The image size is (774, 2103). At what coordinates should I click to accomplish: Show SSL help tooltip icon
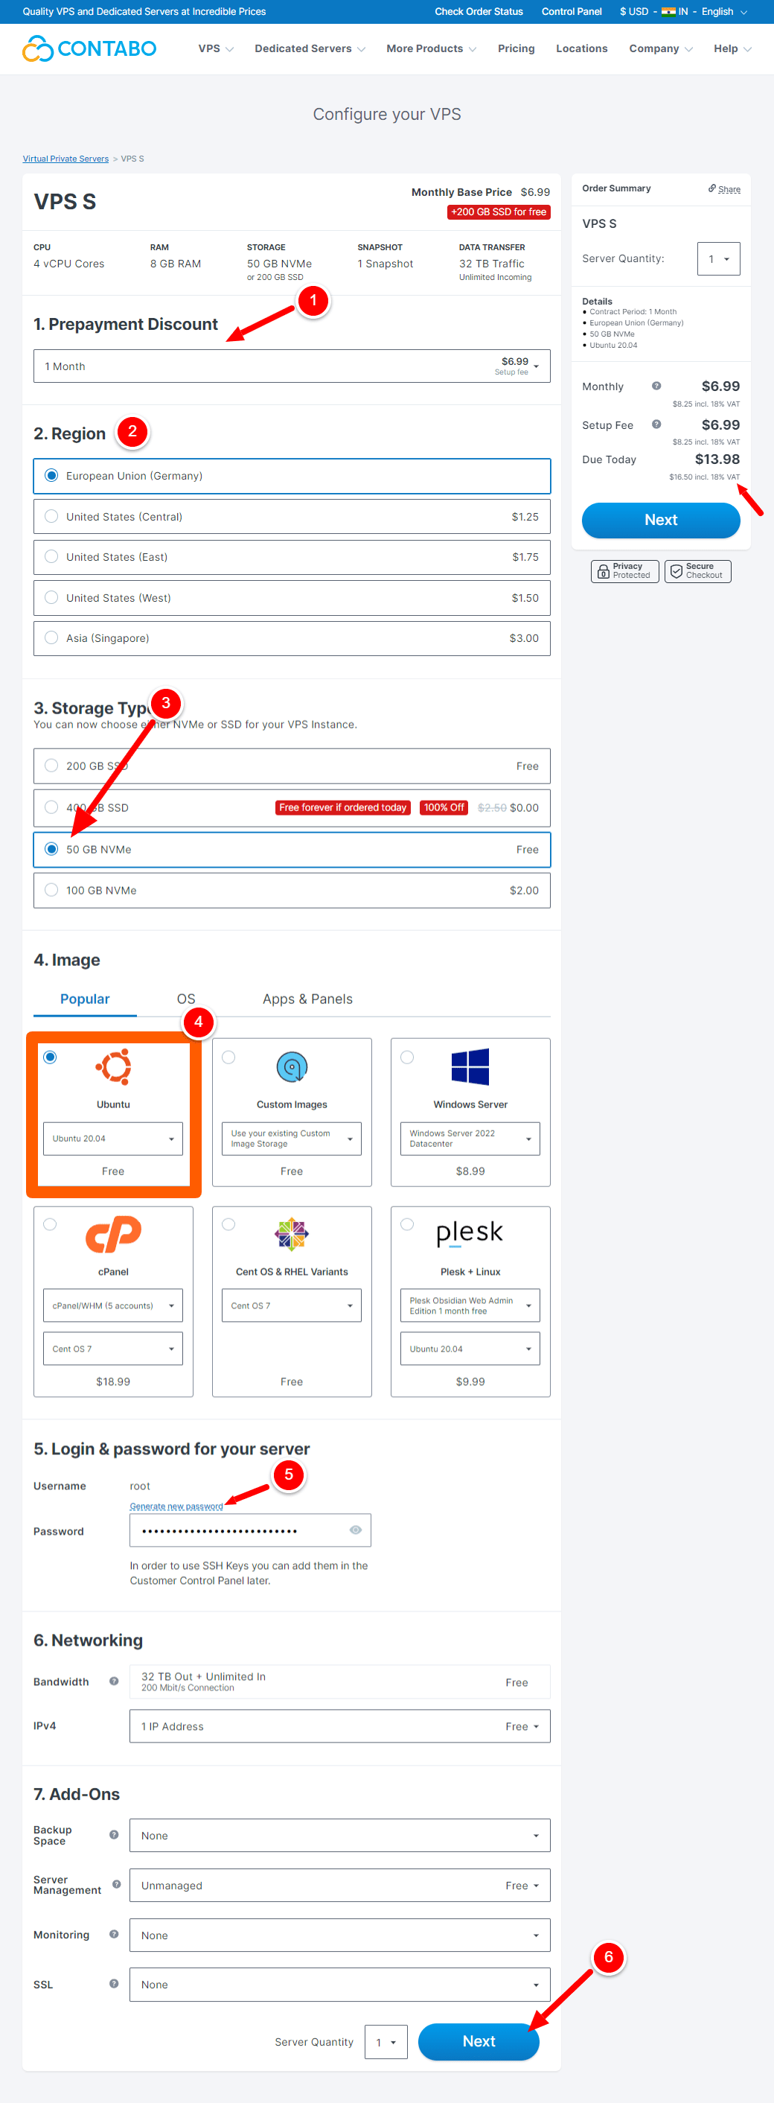click(114, 1984)
